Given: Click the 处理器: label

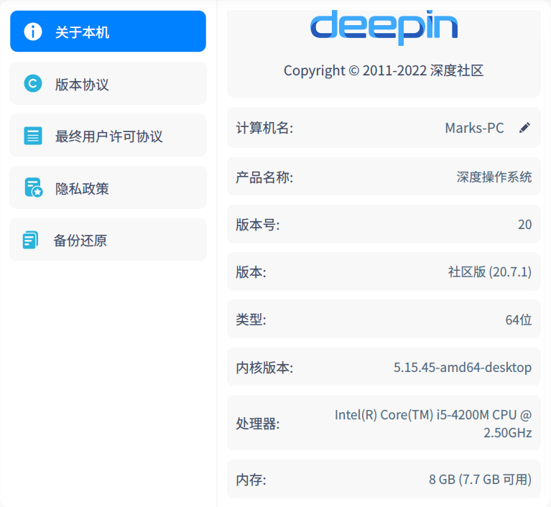Looking at the screenshot, I should [x=258, y=424].
